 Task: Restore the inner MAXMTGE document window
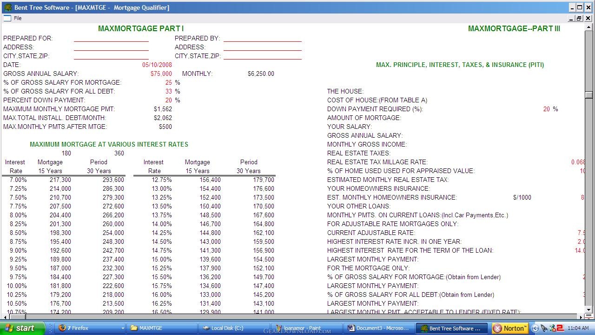[579, 18]
